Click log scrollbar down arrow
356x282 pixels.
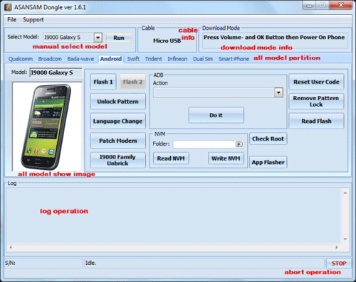345,239
